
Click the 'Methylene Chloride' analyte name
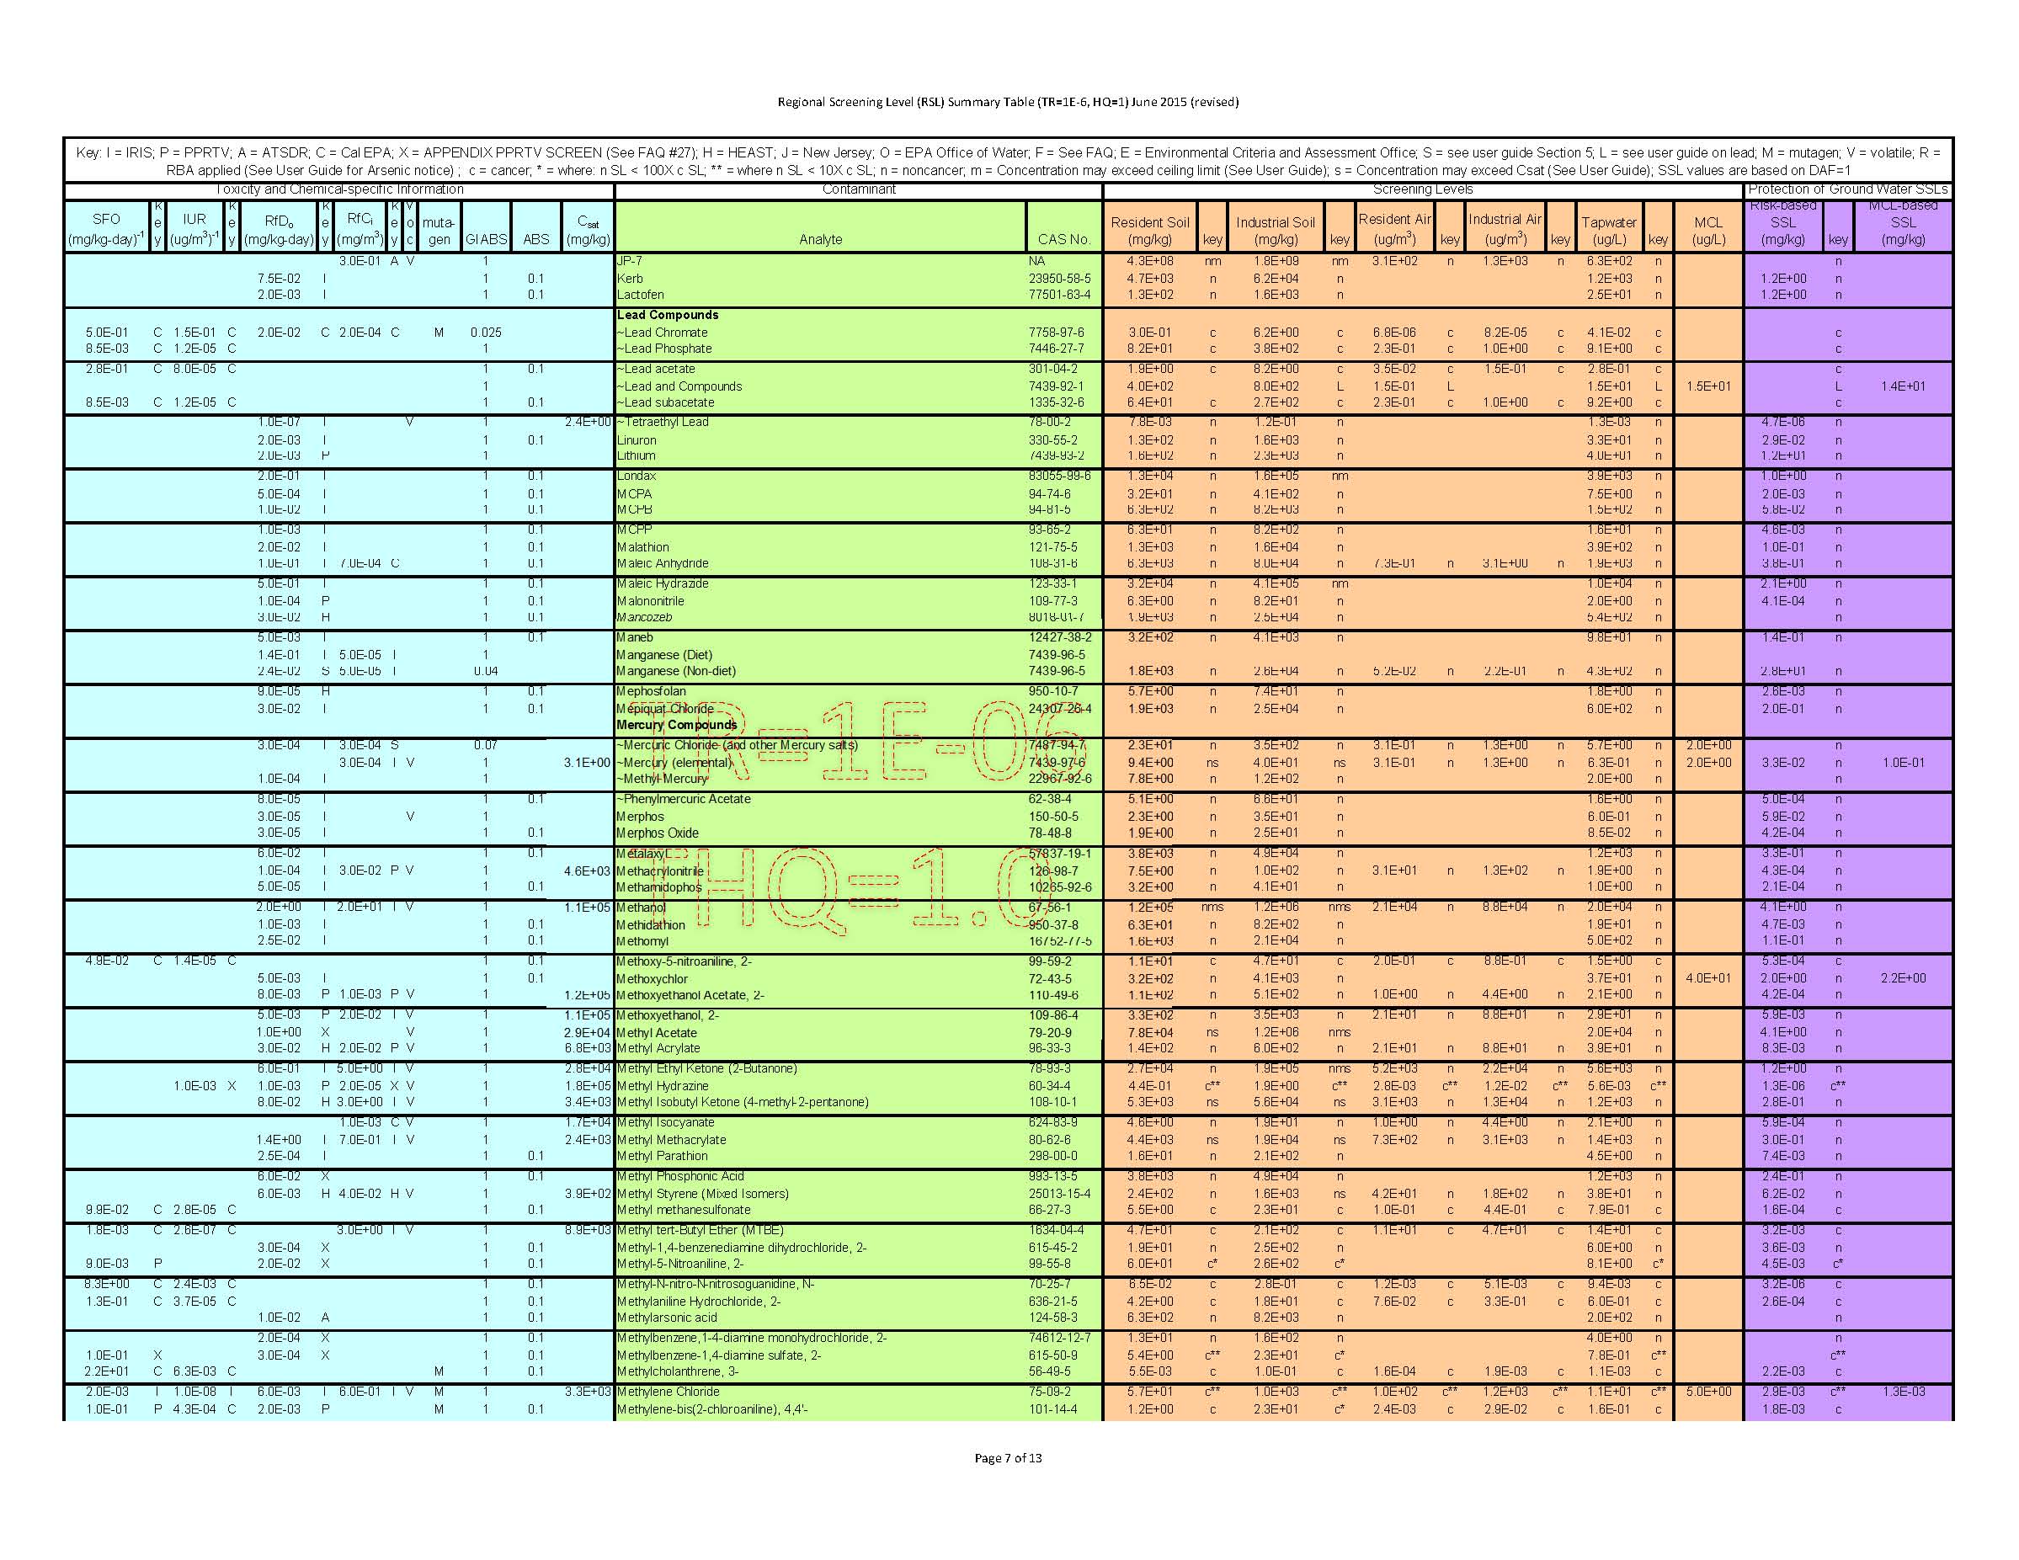[668, 1392]
